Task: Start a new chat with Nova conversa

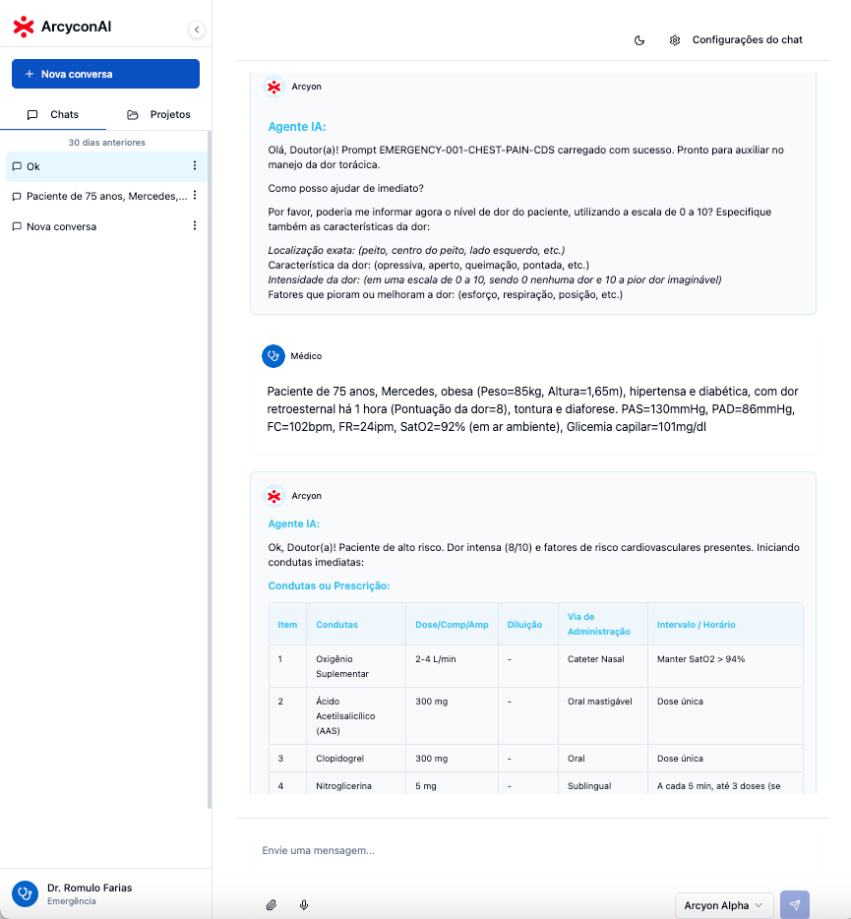Action: pyautogui.click(x=105, y=74)
